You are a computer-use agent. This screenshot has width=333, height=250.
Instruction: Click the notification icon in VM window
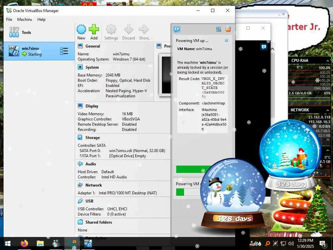coord(264,47)
